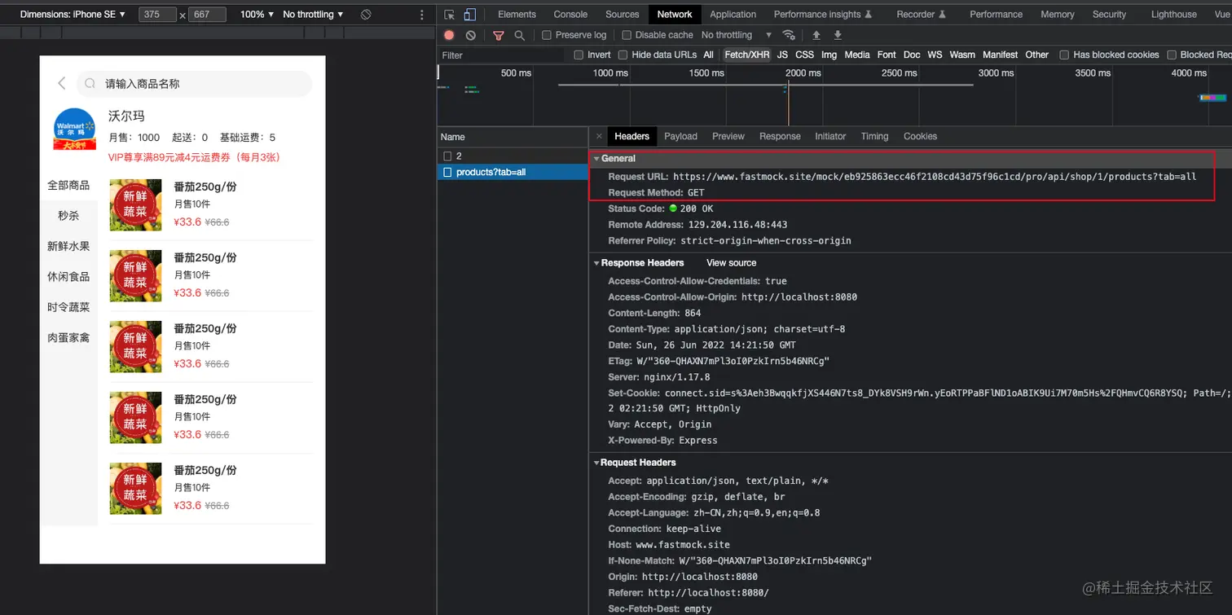Screen dimensions: 1232x615
Task: Switch to the Elements tab
Action: tap(517, 15)
